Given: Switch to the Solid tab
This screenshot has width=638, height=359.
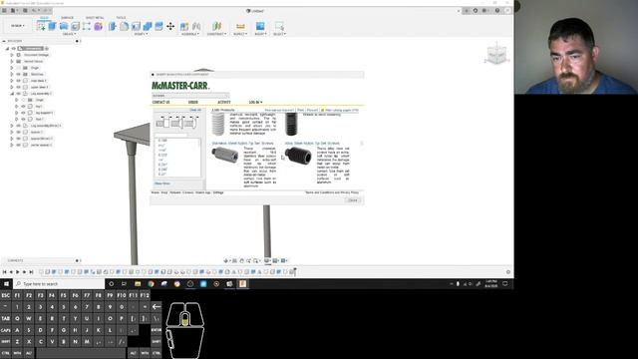Looking at the screenshot, I should click(x=44, y=18).
